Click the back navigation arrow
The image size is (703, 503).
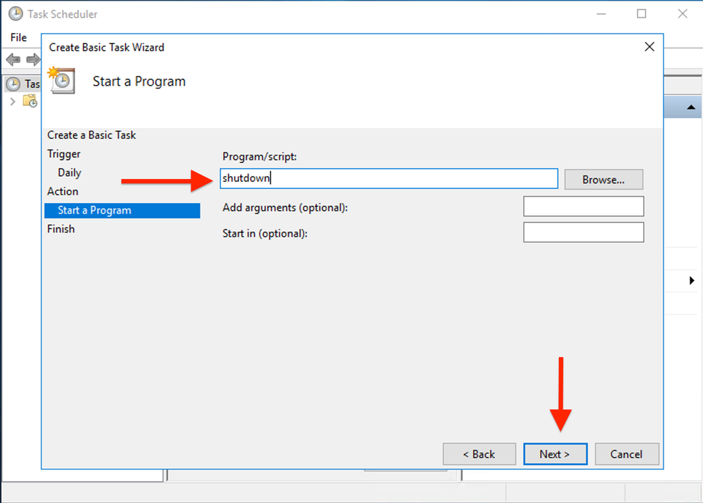pyautogui.click(x=13, y=59)
